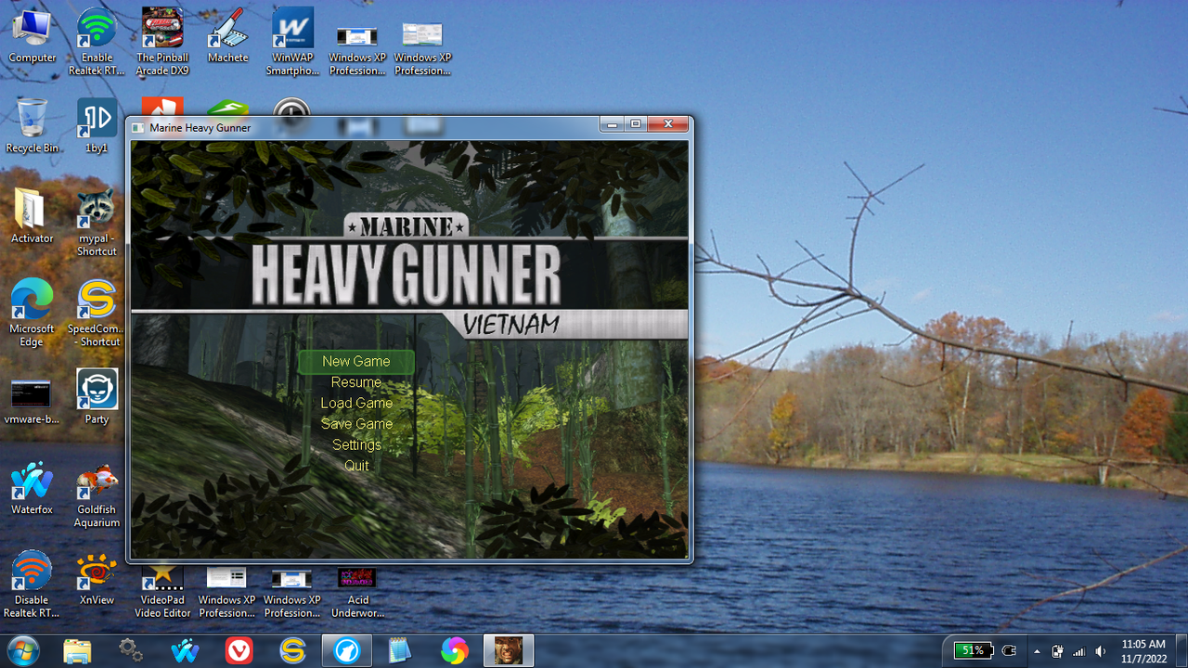Image resolution: width=1188 pixels, height=668 pixels.
Task: Open the colorful pinwheel taskbar app
Action: point(454,650)
